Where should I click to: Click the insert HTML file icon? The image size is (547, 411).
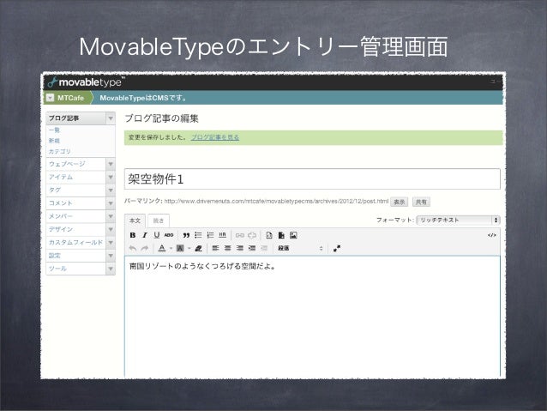(x=269, y=235)
